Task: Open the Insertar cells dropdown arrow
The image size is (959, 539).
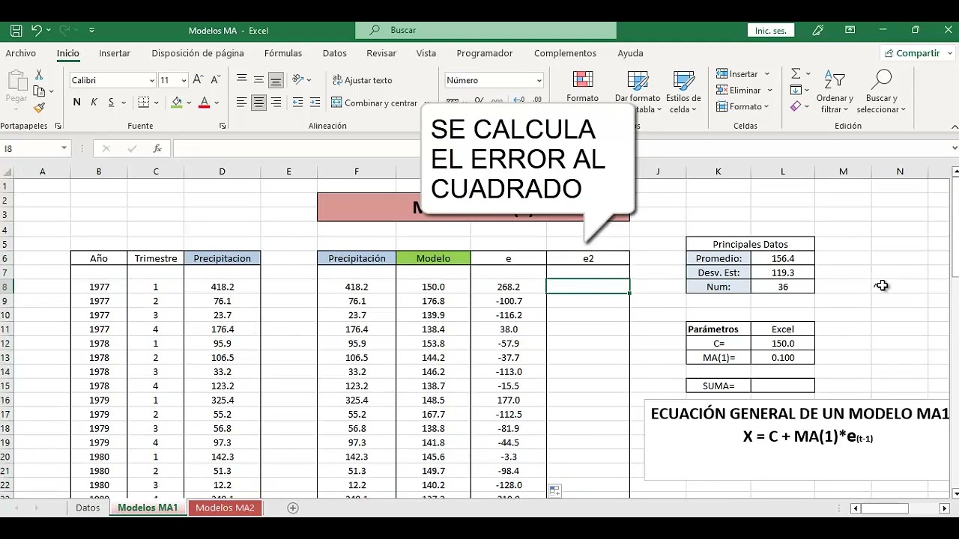Action: tap(766, 74)
